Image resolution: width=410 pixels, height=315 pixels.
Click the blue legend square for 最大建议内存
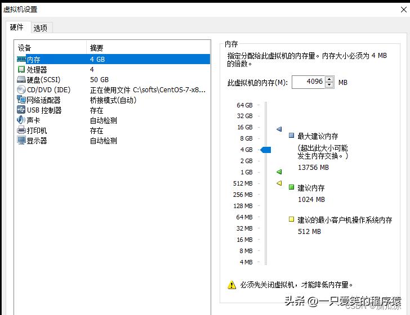coord(291,136)
